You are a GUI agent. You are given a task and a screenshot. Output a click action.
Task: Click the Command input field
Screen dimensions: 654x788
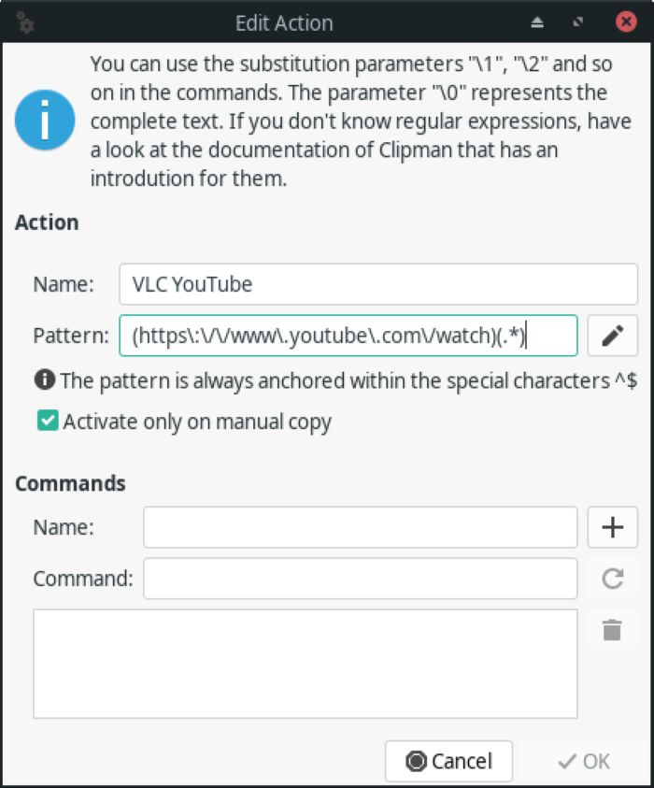(360, 579)
